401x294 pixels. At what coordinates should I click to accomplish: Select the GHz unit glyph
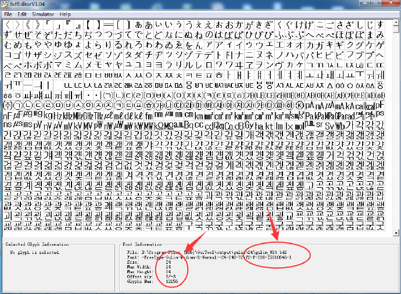[88, 116]
